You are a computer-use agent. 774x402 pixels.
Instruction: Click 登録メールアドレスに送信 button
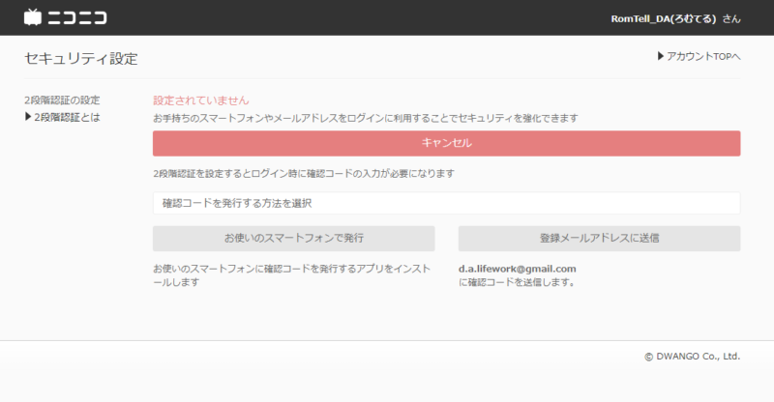599,238
